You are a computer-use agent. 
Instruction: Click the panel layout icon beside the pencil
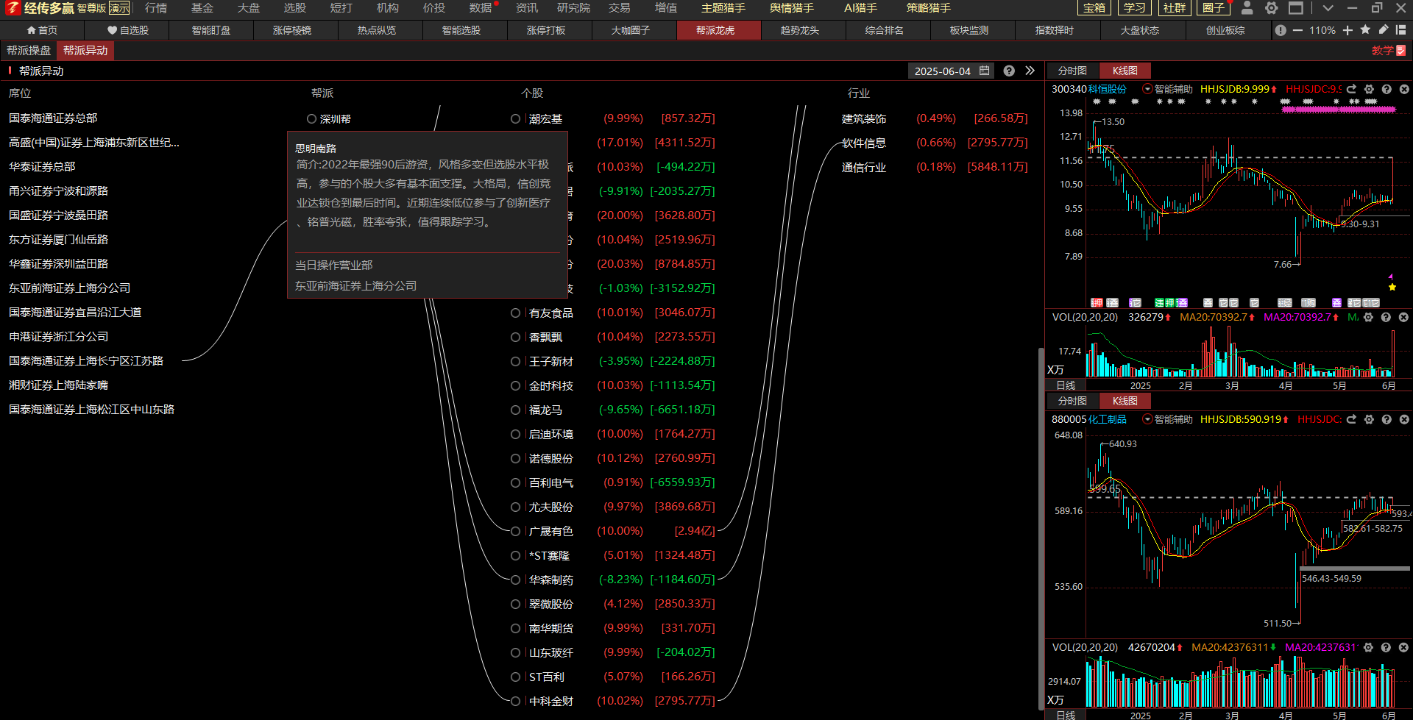1400,30
